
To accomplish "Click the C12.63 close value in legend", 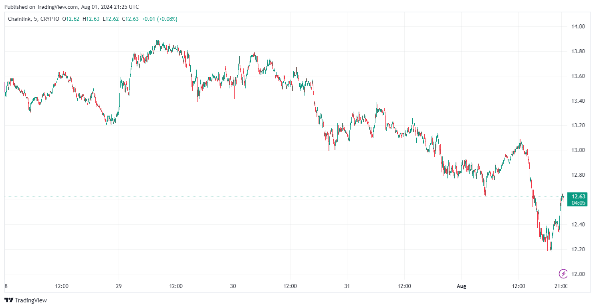I will click(130, 19).
